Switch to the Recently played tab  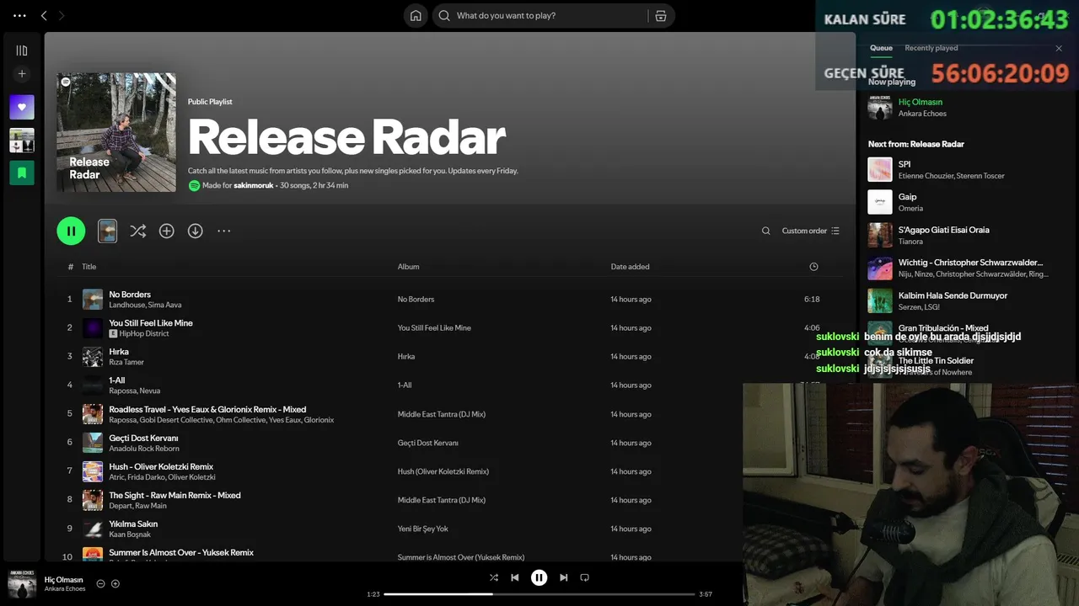(931, 48)
